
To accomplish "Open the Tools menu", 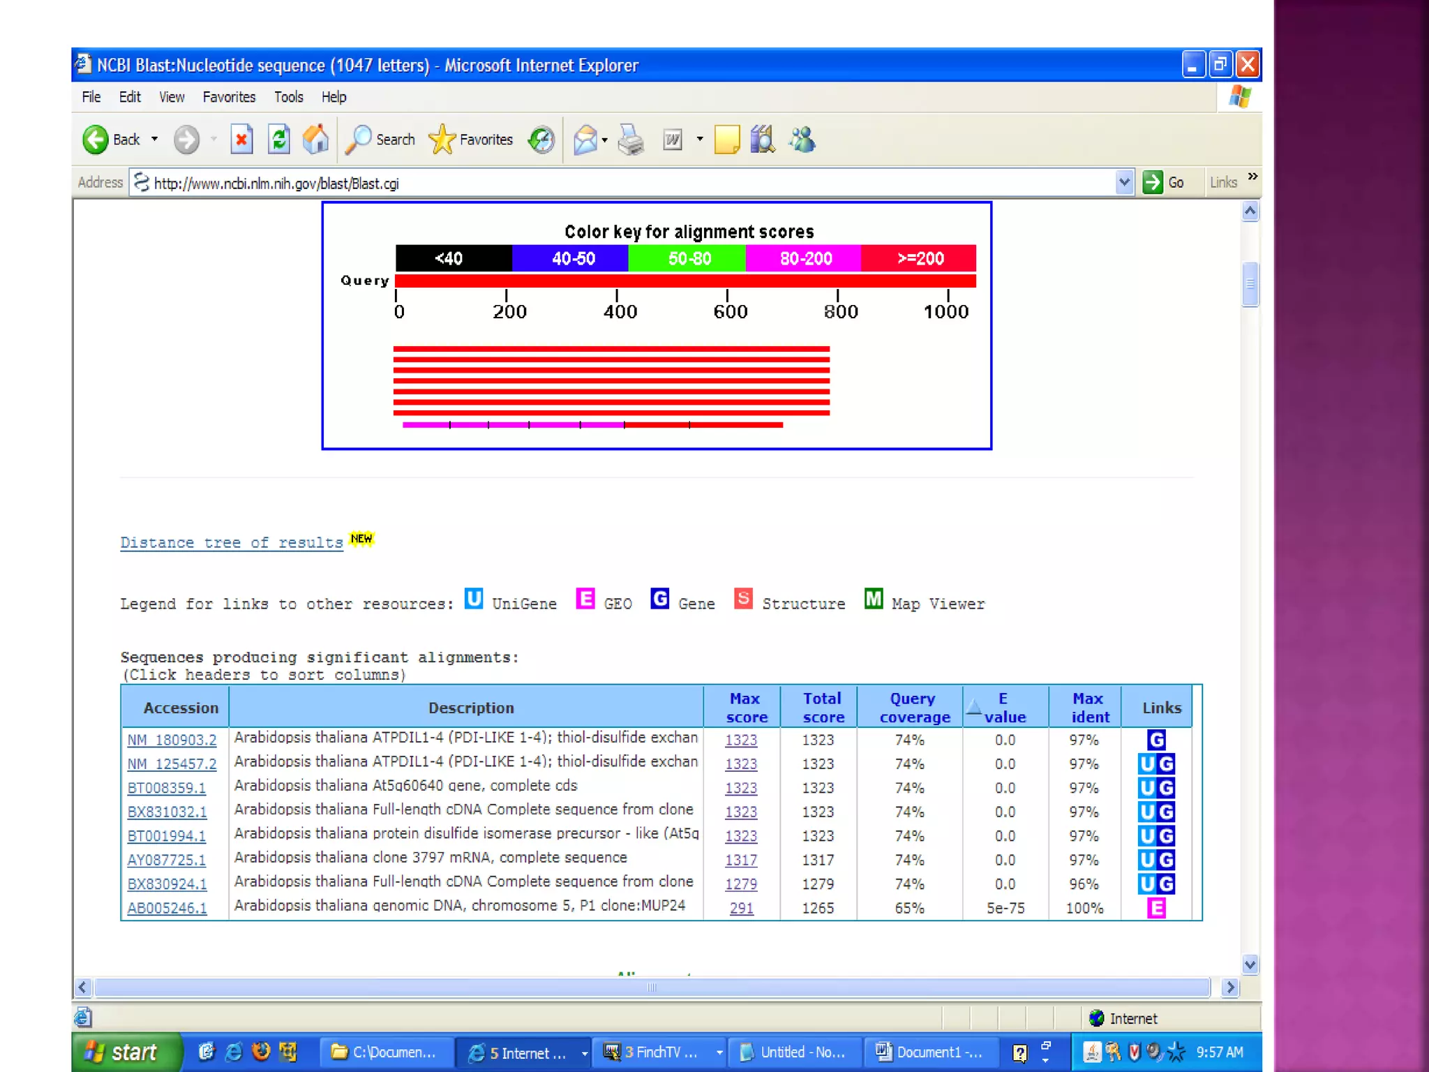I will click(x=288, y=97).
